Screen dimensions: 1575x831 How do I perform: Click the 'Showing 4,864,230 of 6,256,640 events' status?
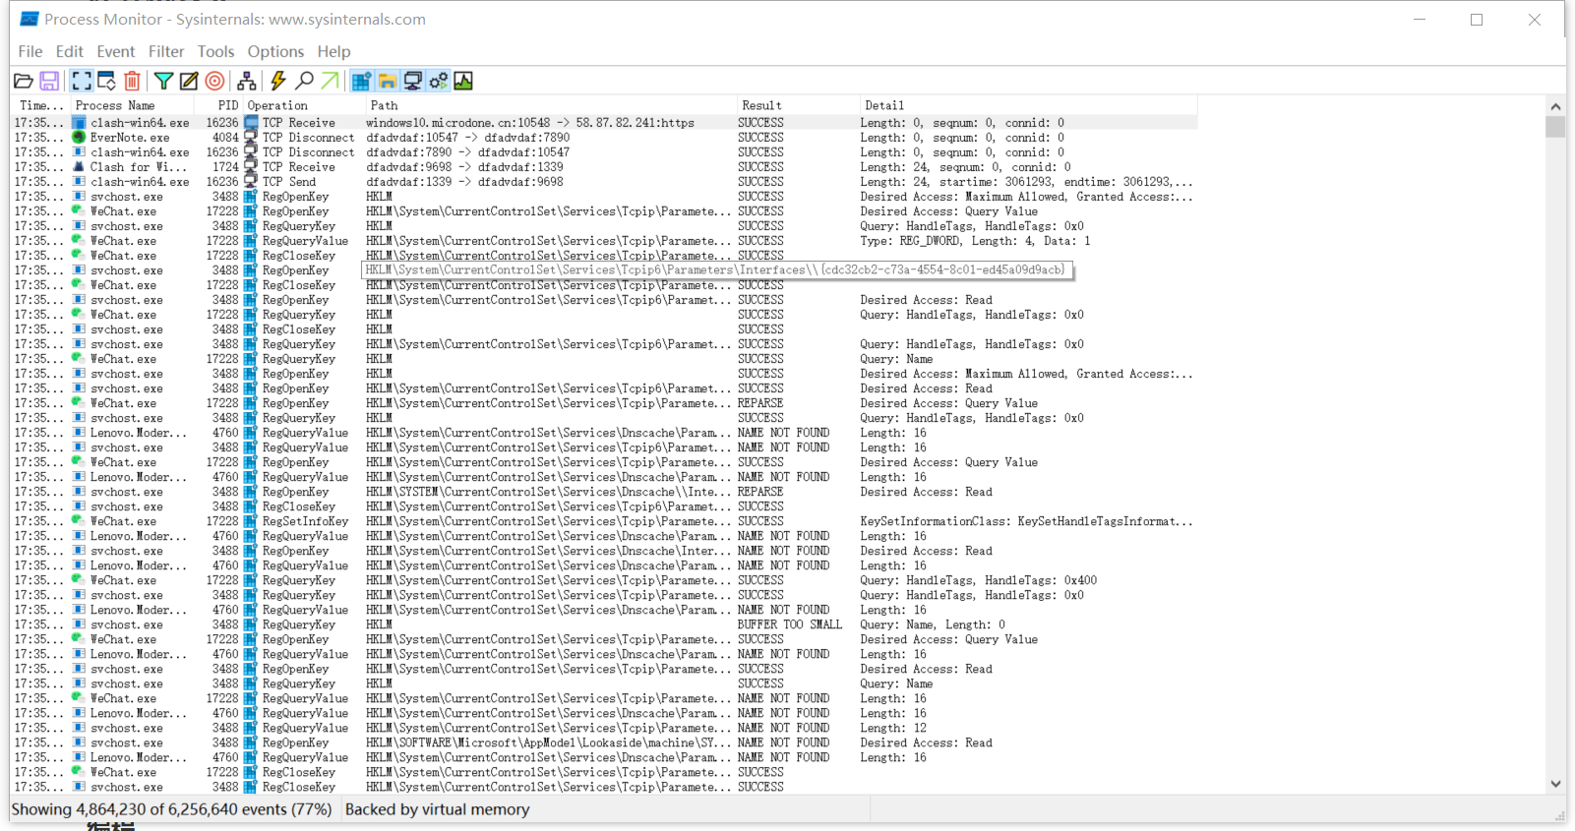pos(171,809)
